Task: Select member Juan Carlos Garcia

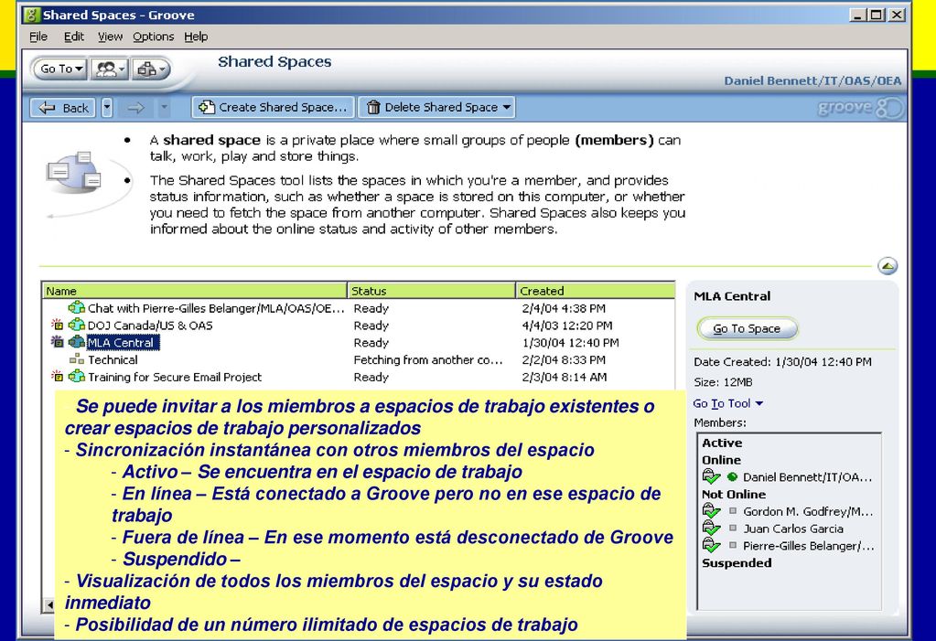Action: pyautogui.click(x=792, y=529)
